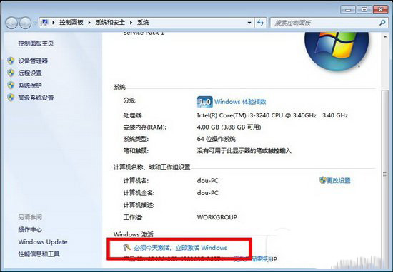Image resolution: width=393 pixels, height=272 pixels.
Task: Open 高级系统设置 link
Action: [x=36, y=98]
